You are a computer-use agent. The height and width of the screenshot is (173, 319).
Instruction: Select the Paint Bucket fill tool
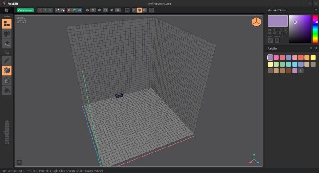pyautogui.click(x=7, y=90)
